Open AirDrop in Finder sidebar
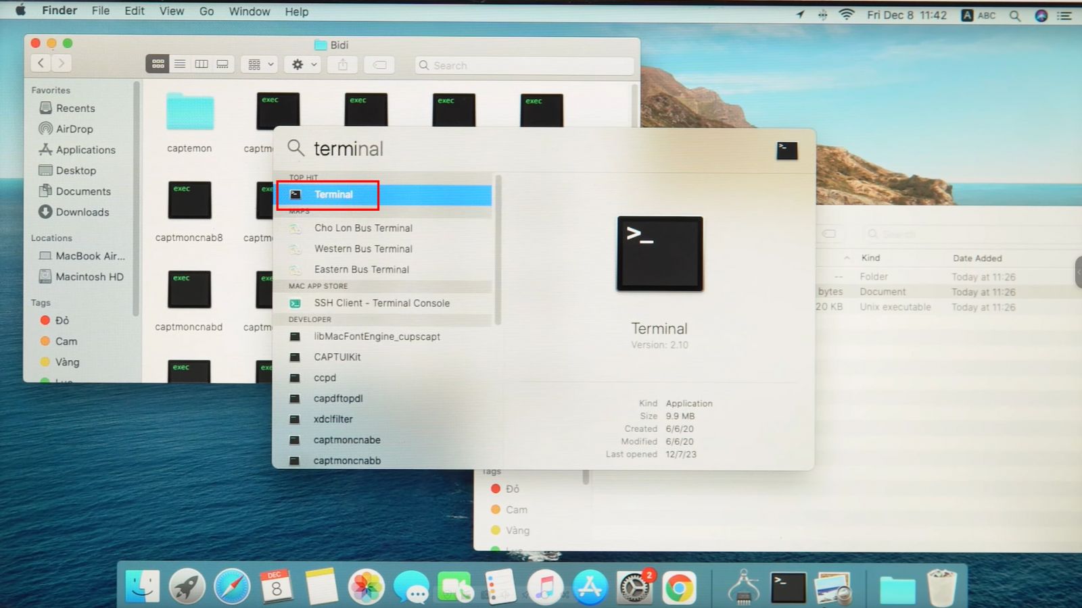 [74, 129]
